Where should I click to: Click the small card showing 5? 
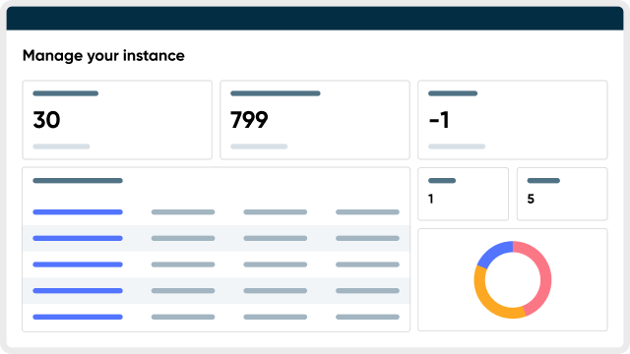click(562, 194)
